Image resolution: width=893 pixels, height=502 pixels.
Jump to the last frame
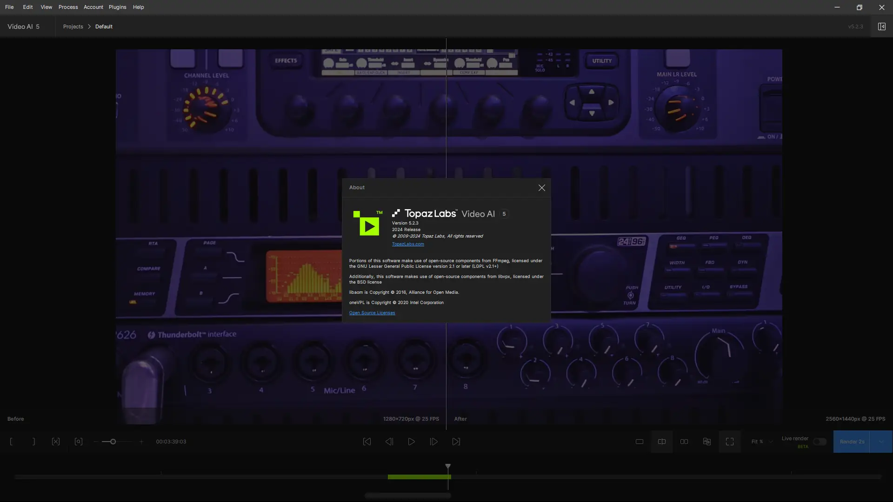456,442
